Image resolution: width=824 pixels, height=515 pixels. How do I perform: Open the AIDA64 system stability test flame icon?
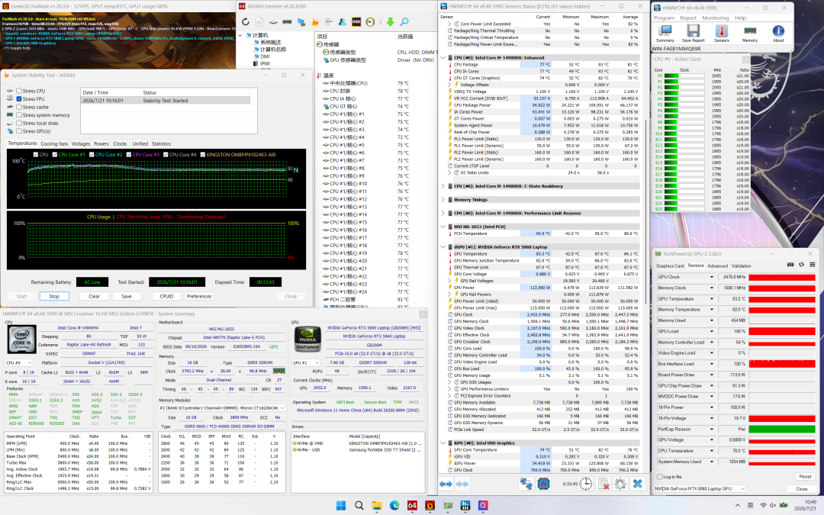click(315, 22)
